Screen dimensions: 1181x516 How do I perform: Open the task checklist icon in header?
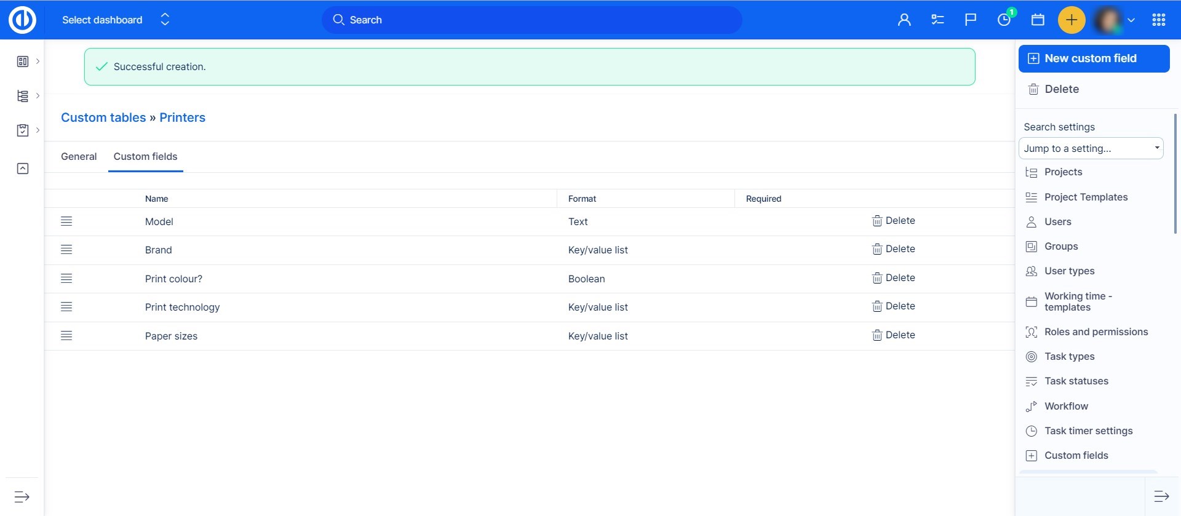click(x=937, y=20)
